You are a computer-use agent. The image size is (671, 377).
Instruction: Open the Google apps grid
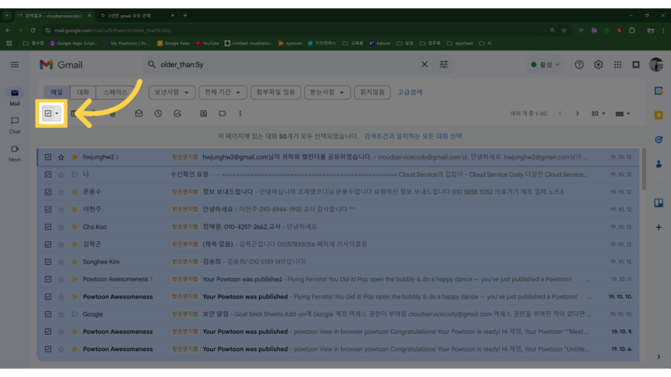[618, 64]
